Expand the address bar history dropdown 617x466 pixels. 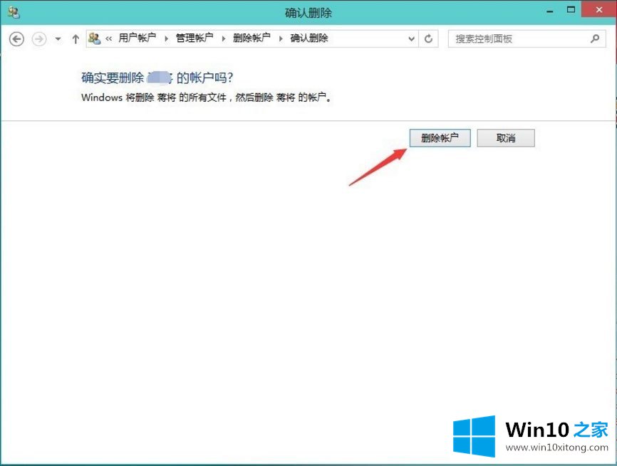(411, 39)
